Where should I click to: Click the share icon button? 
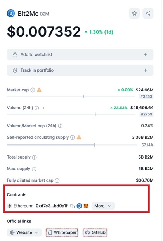pos(148,13)
